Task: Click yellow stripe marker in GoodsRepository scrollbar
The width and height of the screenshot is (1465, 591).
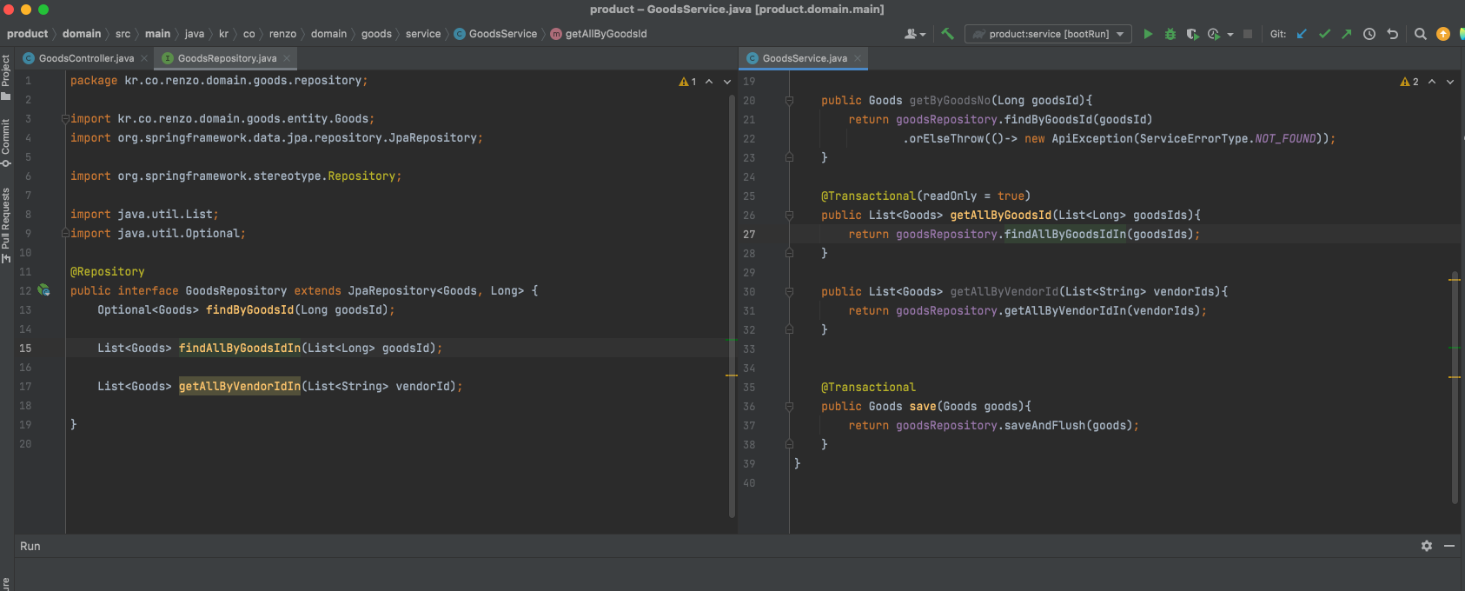Action: 732,375
